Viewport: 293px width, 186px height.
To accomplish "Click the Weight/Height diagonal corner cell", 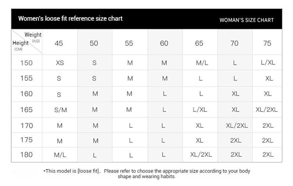I will point(27,42).
